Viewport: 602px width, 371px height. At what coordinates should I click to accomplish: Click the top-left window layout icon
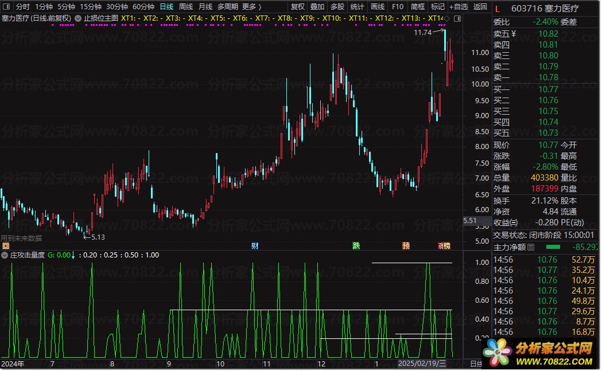pos(7,7)
